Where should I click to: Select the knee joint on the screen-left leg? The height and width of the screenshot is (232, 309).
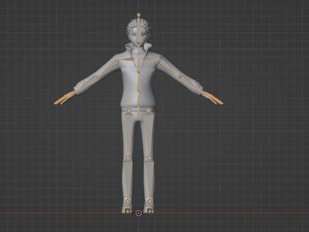pyautogui.click(x=128, y=159)
